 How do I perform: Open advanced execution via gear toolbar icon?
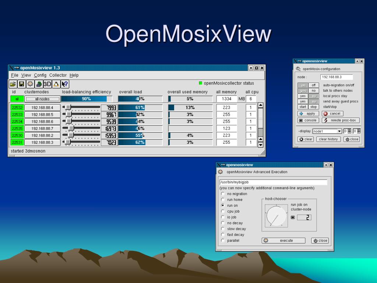30,84
